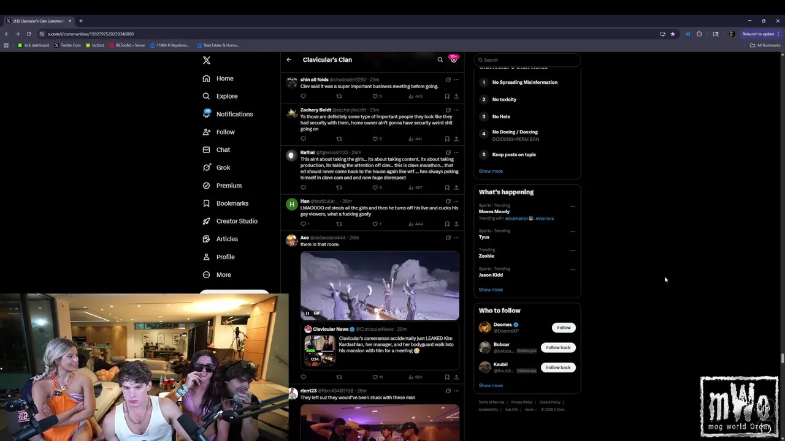785x441 pixels.
Task: Open more options on Han post
Action: click(x=456, y=202)
